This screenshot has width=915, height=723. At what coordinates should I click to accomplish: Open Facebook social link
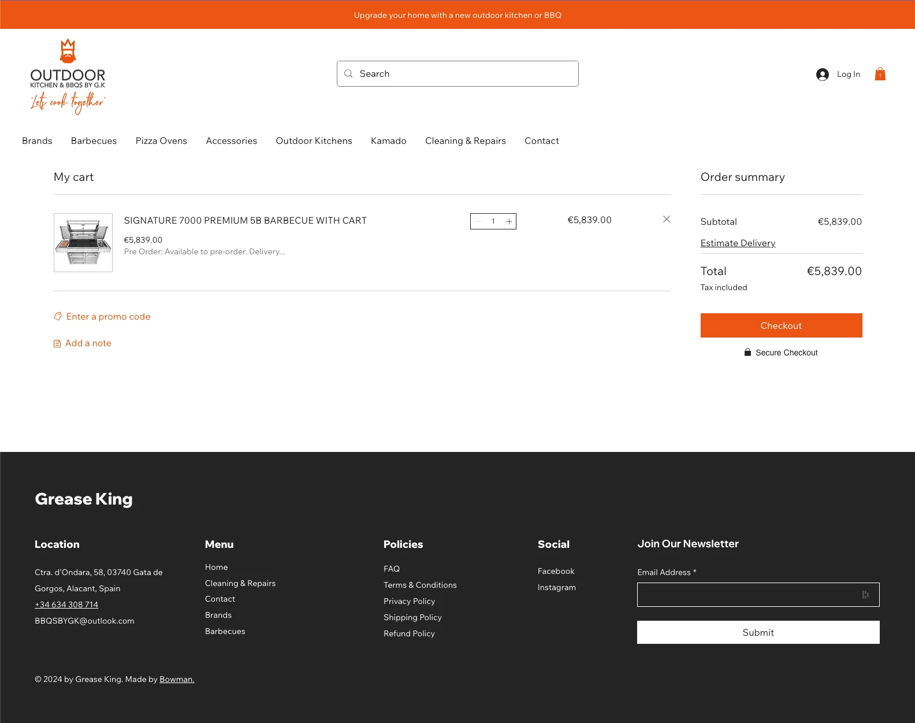click(x=556, y=571)
